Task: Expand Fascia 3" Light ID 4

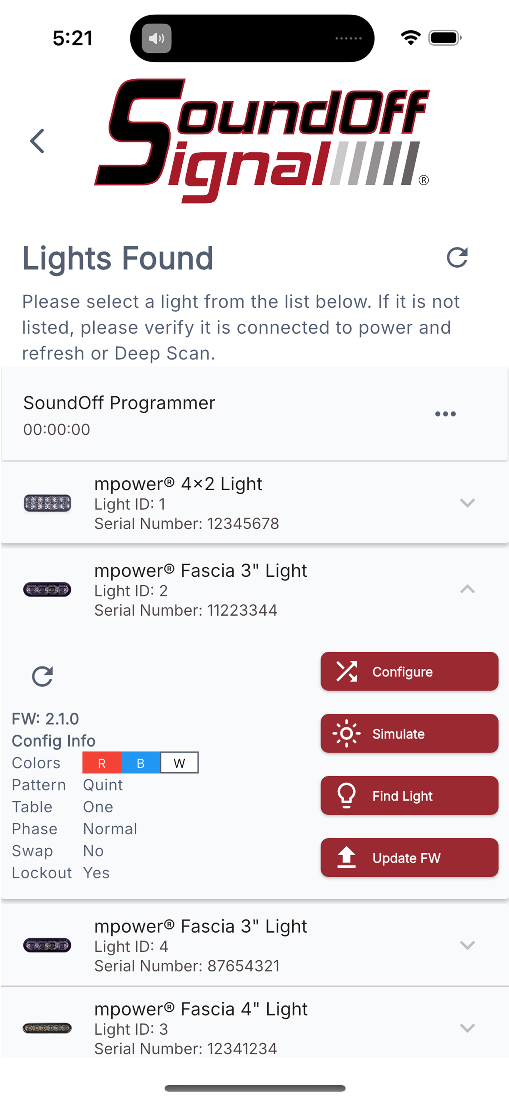Action: [x=467, y=945]
